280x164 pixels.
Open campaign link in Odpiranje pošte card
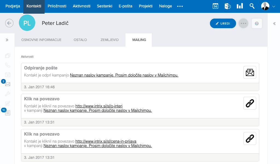[x=124, y=75]
